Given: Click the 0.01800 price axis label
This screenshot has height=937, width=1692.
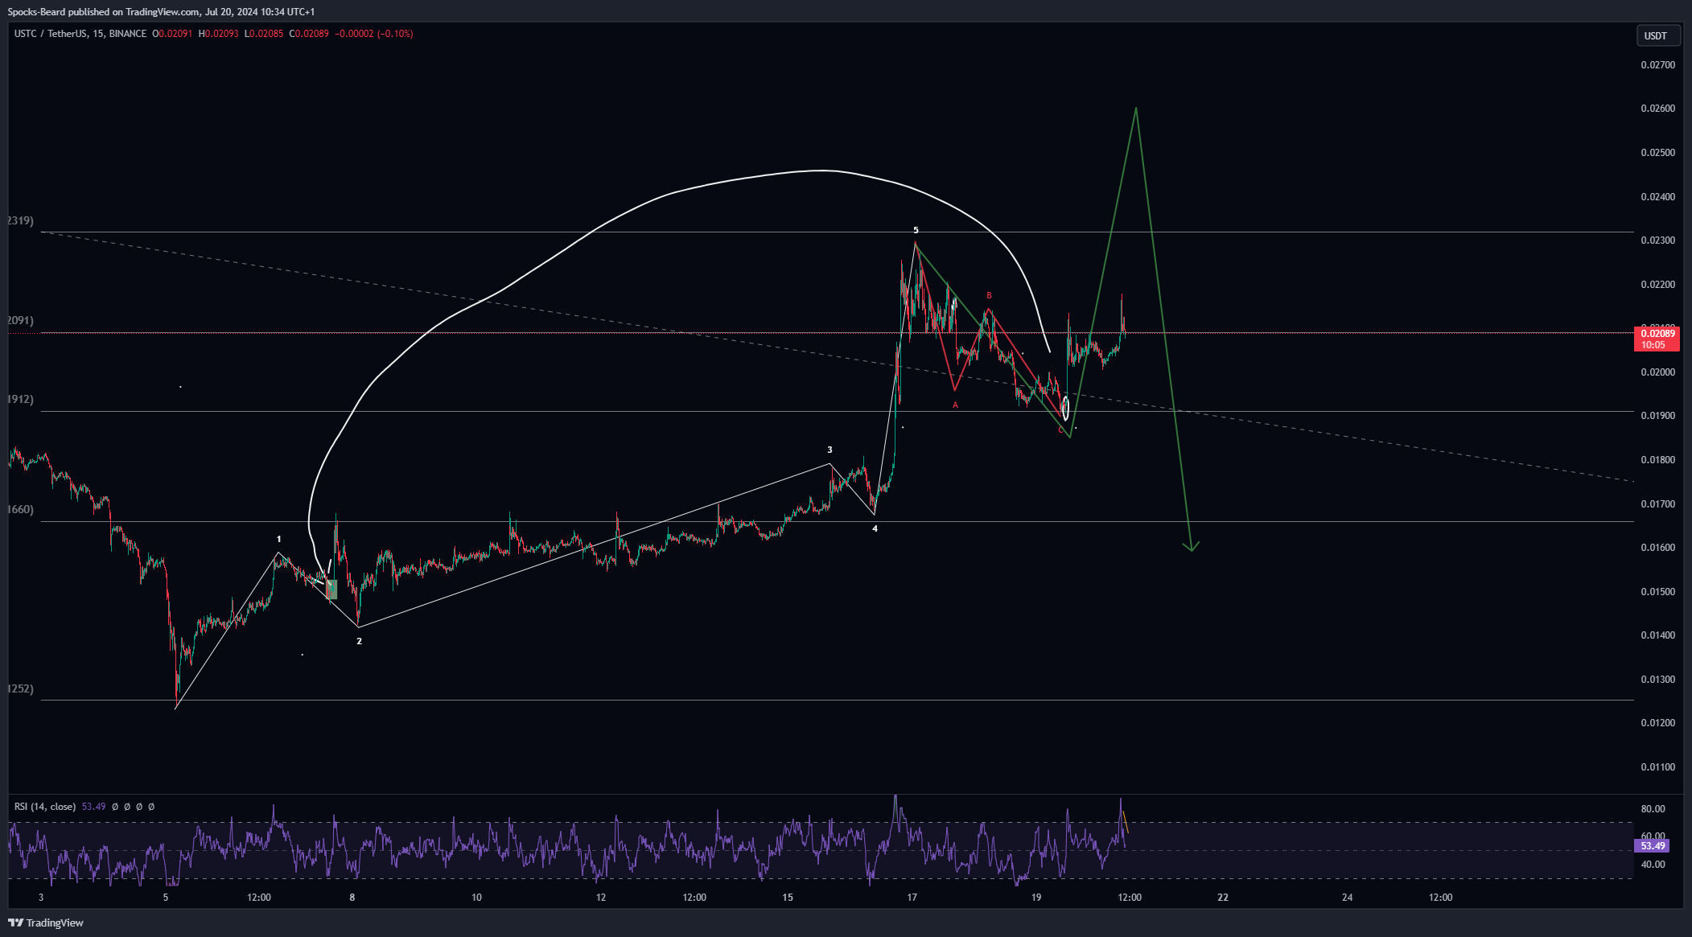Looking at the screenshot, I should [x=1657, y=460].
